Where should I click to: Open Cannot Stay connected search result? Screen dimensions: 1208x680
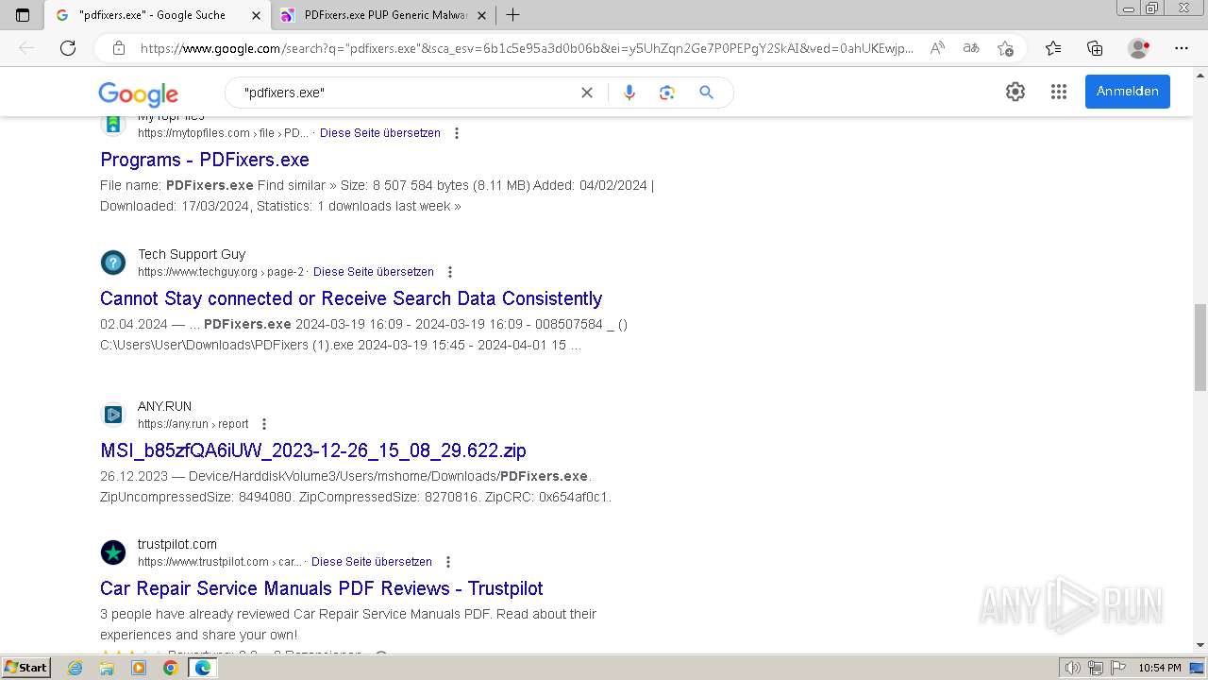click(351, 298)
